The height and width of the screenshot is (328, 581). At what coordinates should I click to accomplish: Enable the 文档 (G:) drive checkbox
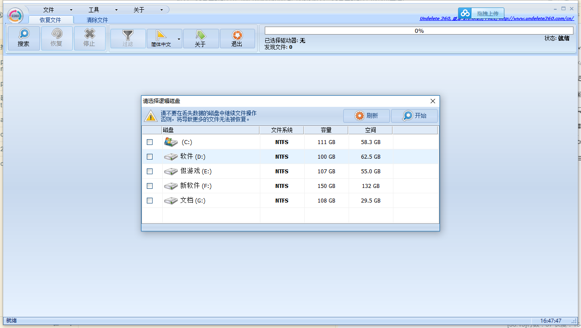click(x=150, y=201)
